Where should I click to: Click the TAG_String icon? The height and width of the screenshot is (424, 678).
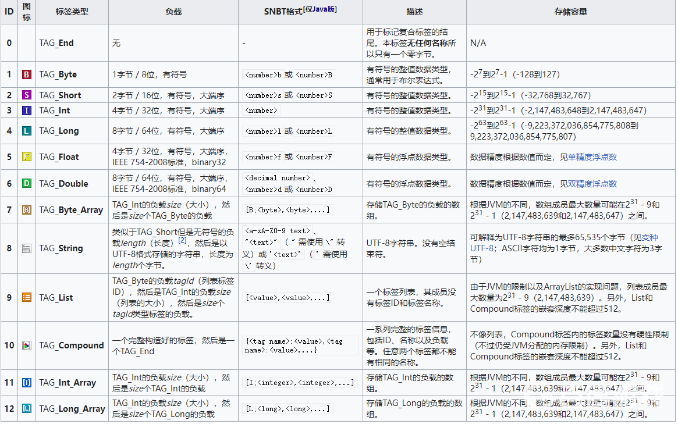pyautogui.click(x=27, y=248)
